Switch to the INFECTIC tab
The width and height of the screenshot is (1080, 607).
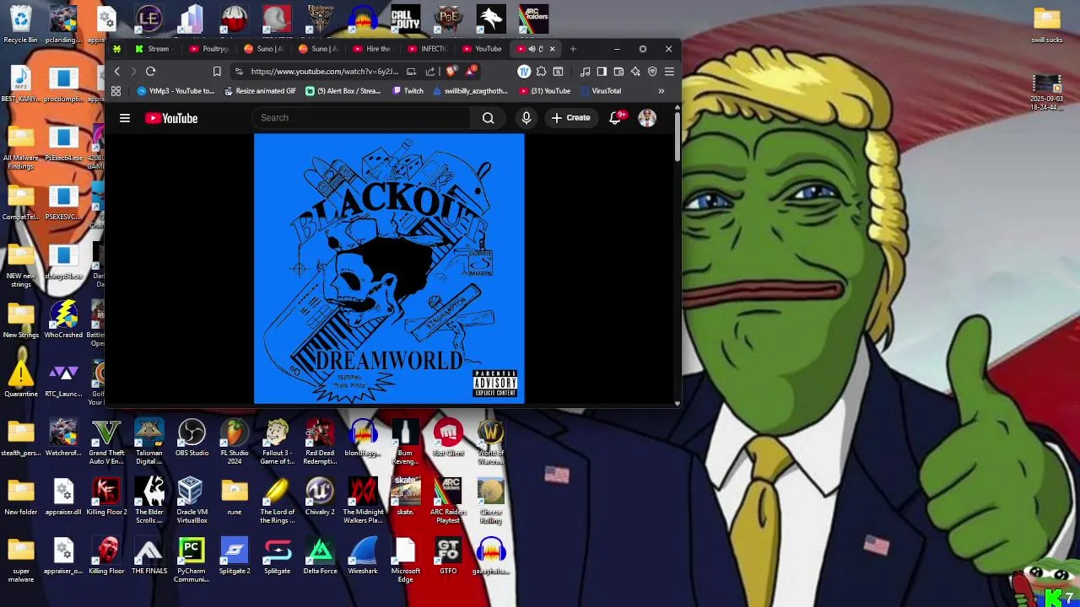[x=427, y=49]
